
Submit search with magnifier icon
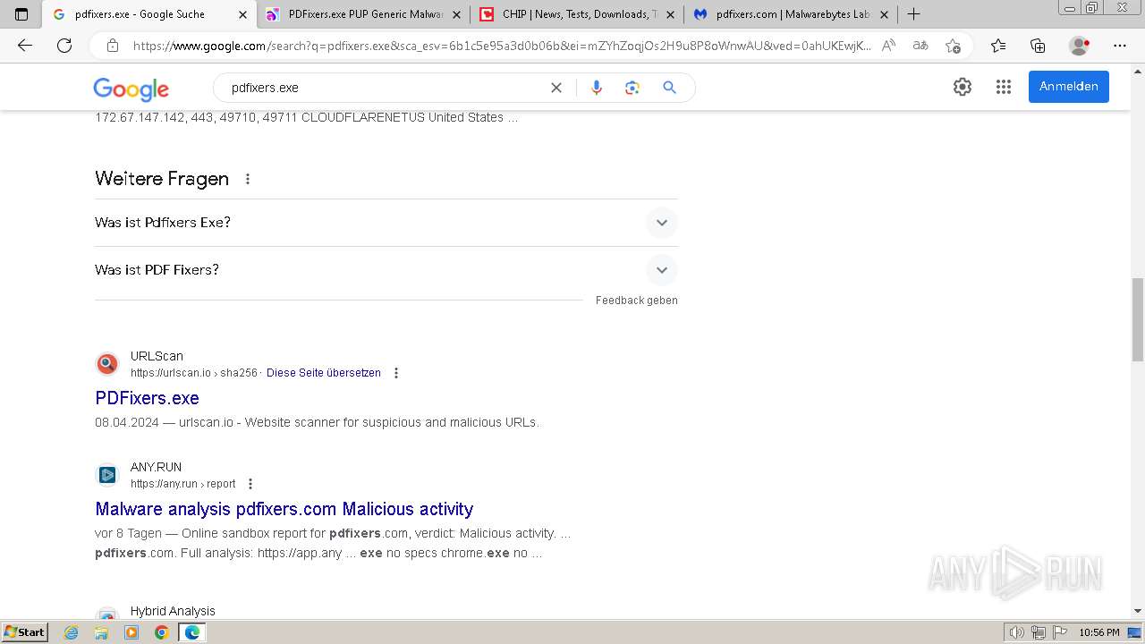click(669, 88)
